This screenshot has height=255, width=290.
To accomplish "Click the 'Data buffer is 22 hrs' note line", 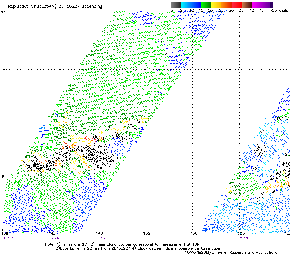I will [138, 248].
